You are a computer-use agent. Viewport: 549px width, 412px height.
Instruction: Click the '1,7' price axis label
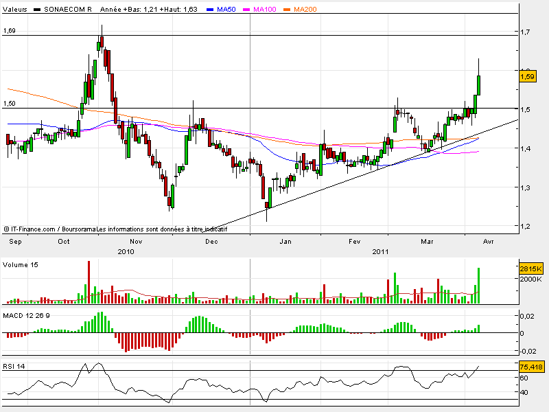click(x=525, y=32)
